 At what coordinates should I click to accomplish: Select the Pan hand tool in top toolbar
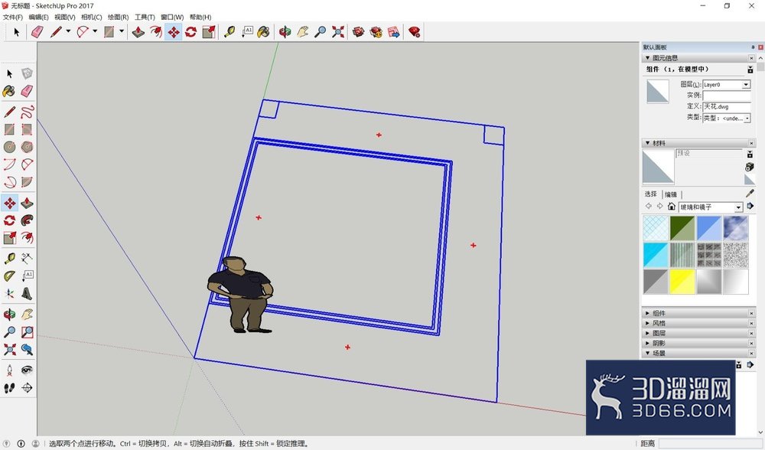click(302, 31)
